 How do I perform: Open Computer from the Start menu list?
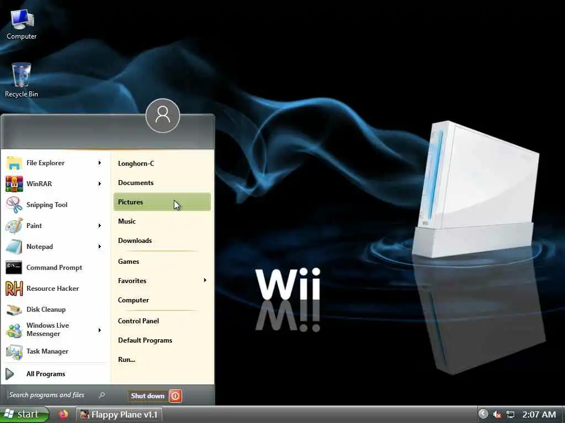[x=162, y=300]
